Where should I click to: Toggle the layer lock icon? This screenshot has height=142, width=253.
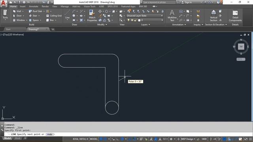tap(135, 20)
